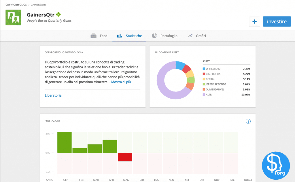Click the TOTALE column label

click(x=248, y=180)
